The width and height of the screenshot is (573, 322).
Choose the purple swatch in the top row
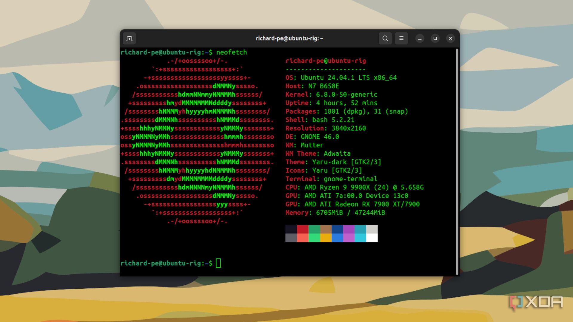coord(349,229)
